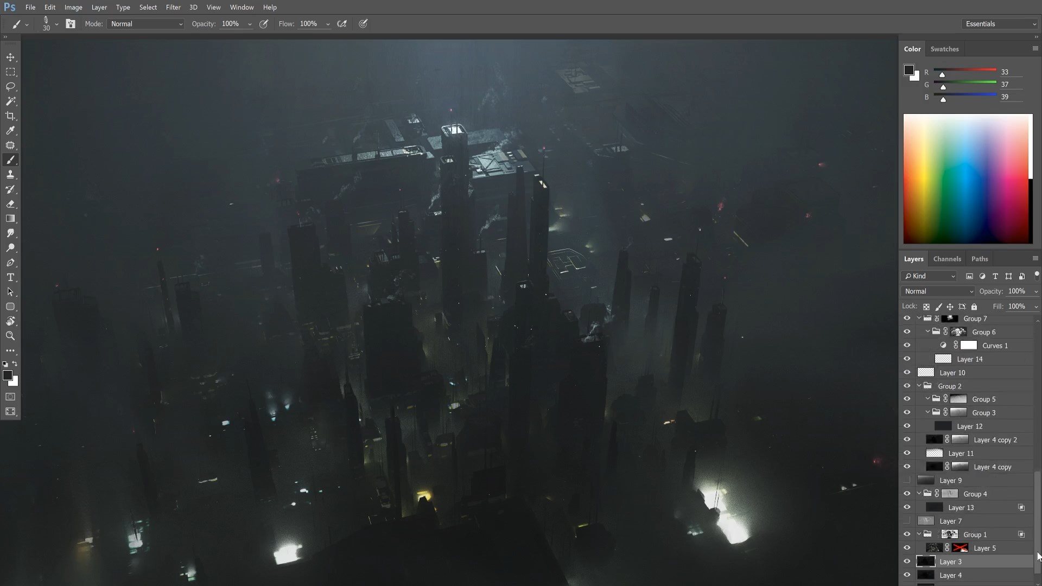
Task: Switch to the Channels tab
Action: 946,259
